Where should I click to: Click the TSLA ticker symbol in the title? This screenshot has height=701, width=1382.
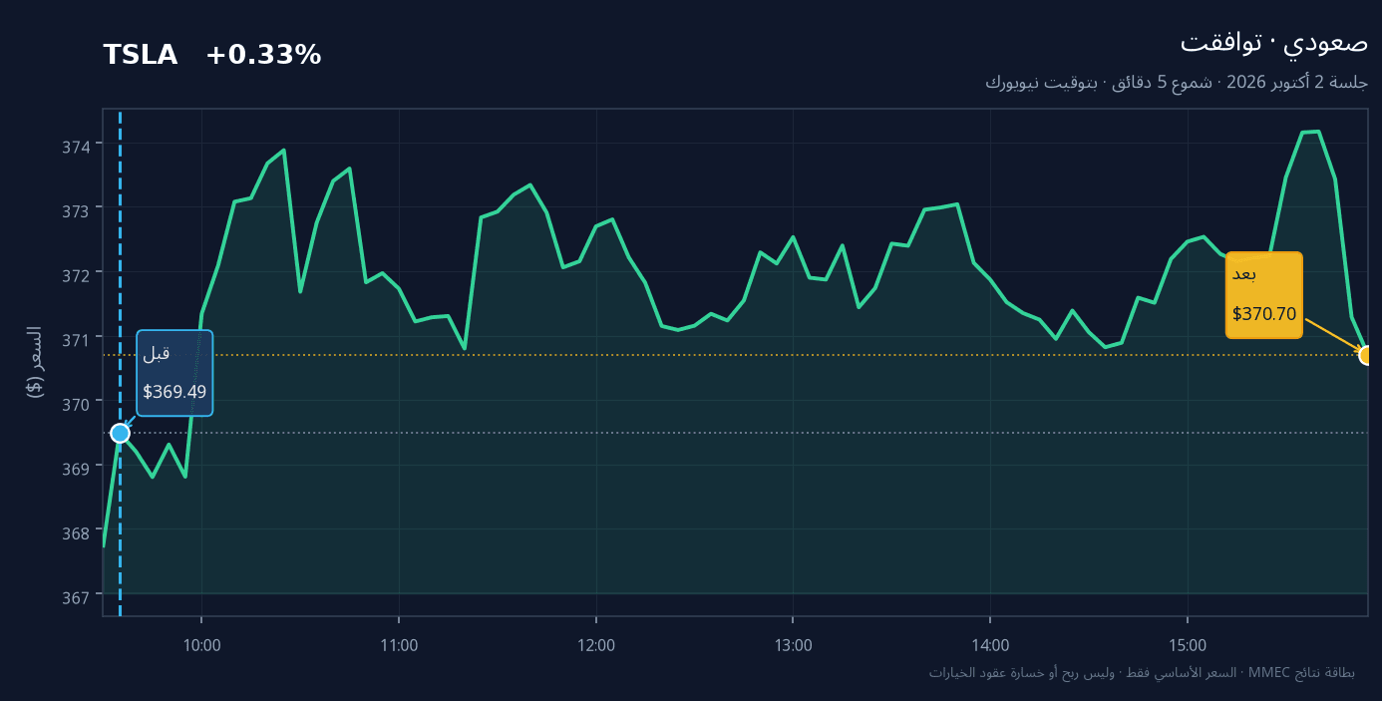pos(140,55)
